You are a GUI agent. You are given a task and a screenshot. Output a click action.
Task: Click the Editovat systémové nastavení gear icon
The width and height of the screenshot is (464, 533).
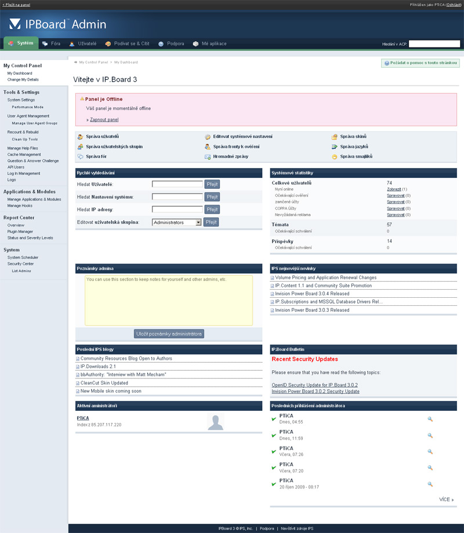208,137
